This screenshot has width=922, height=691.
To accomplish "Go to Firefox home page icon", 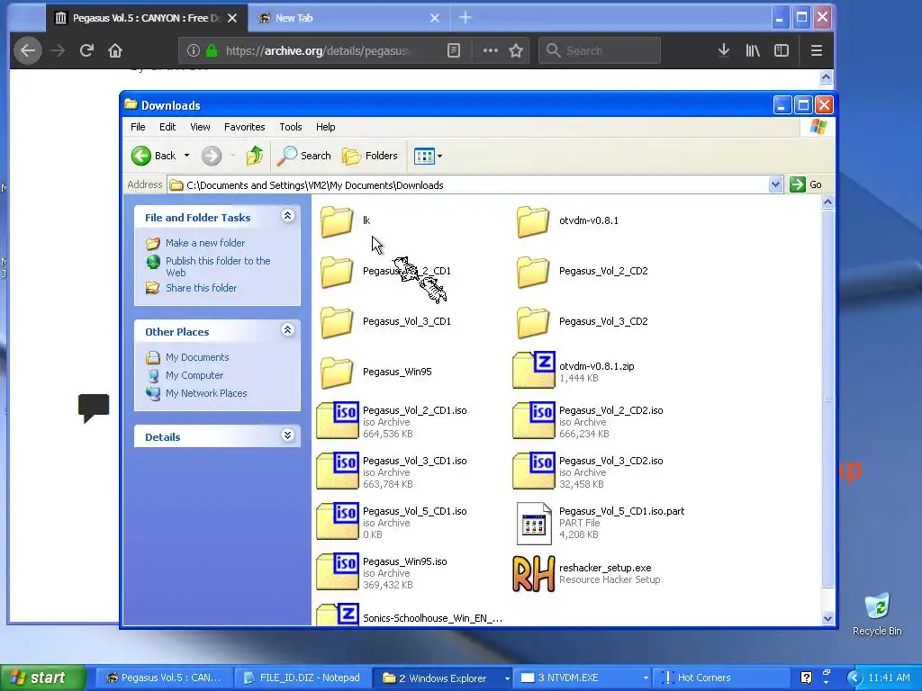I will point(115,50).
